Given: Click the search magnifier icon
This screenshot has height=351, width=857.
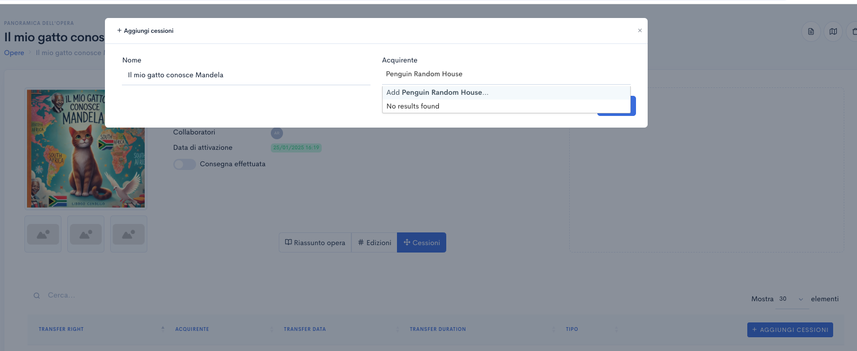Looking at the screenshot, I should click(37, 296).
